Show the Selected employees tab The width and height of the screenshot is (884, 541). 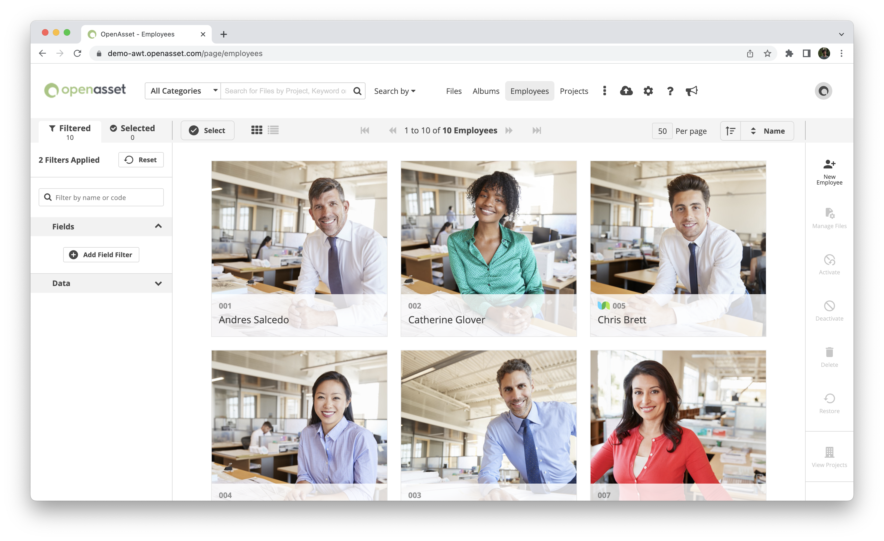click(x=132, y=132)
